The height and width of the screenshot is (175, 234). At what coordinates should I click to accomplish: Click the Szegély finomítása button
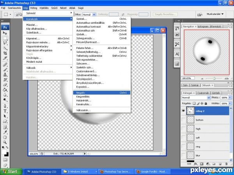coord(165,14)
